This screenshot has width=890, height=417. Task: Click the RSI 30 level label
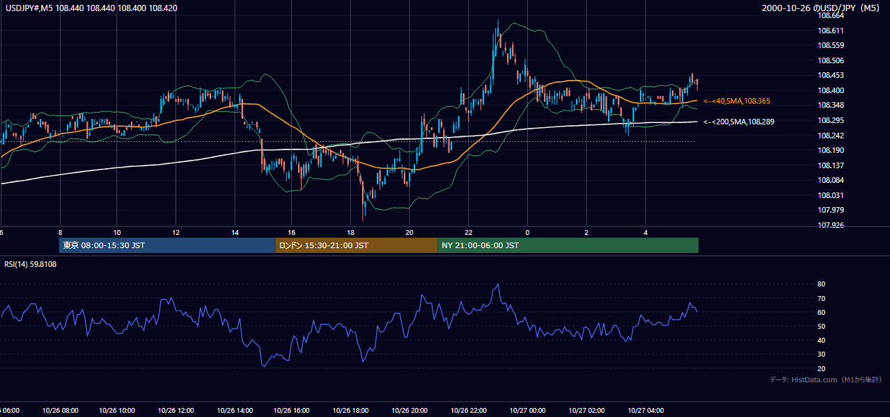(821, 354)
